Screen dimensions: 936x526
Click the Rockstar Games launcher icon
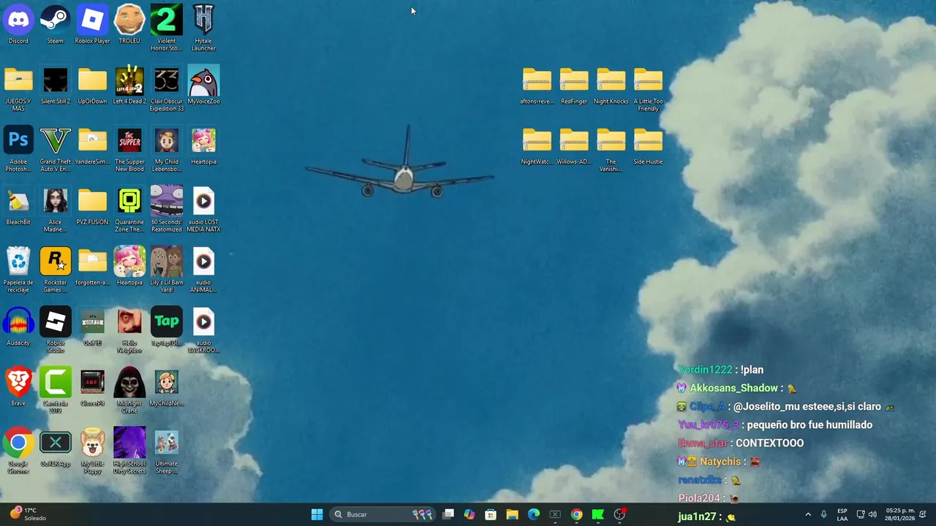point(56,270)
